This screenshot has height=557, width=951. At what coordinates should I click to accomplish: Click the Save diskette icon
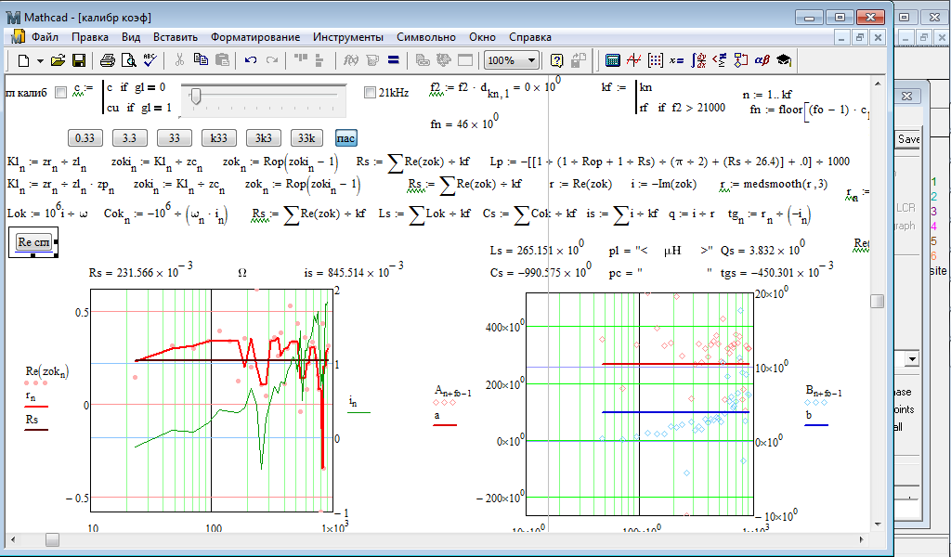(79, 60)
